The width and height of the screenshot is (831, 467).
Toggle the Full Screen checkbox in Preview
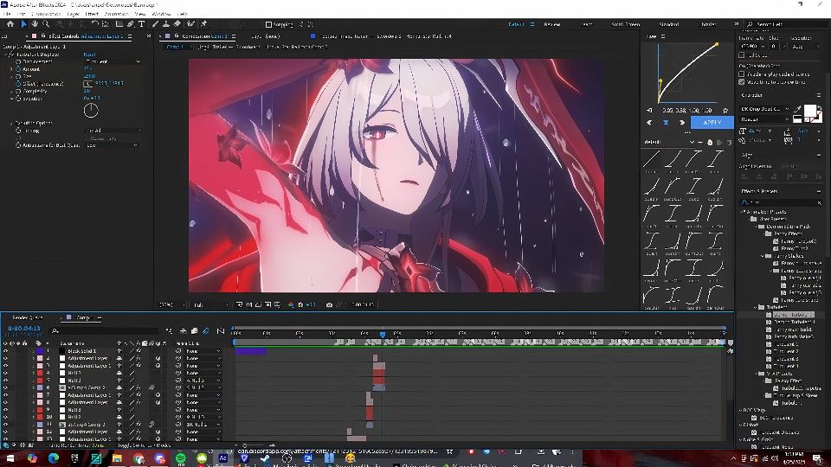pyautogui.click(x=742, y=55)
